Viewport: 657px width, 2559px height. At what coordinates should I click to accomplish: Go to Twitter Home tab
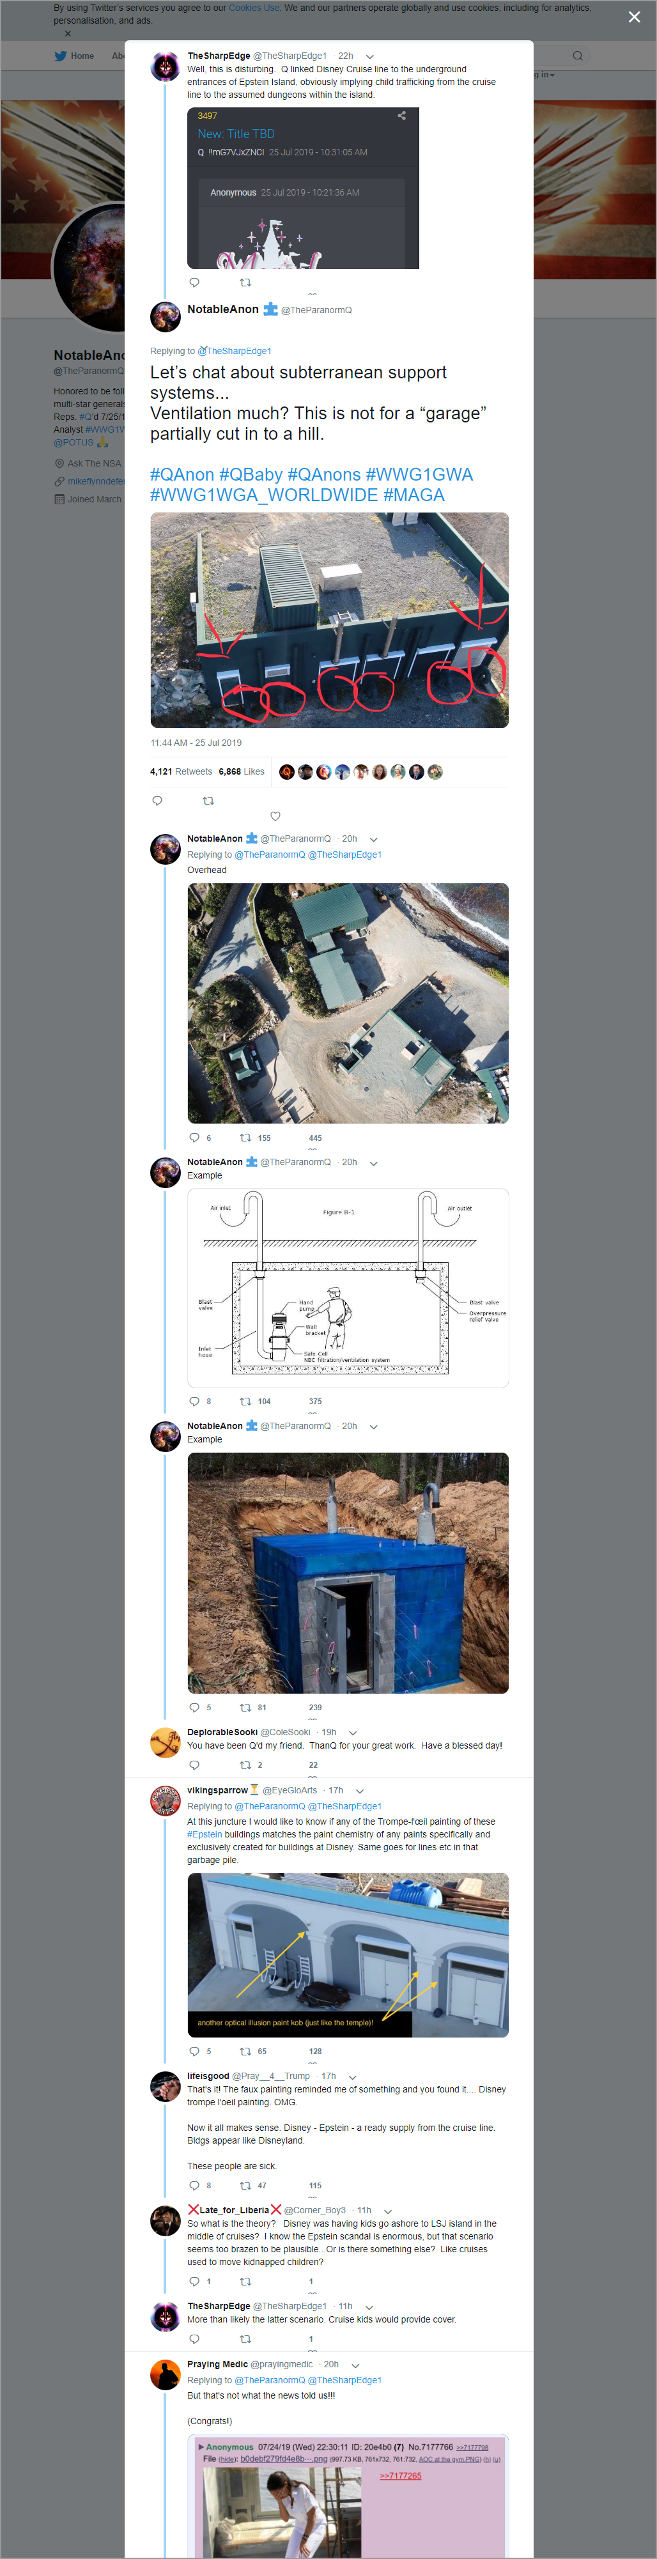73,56
